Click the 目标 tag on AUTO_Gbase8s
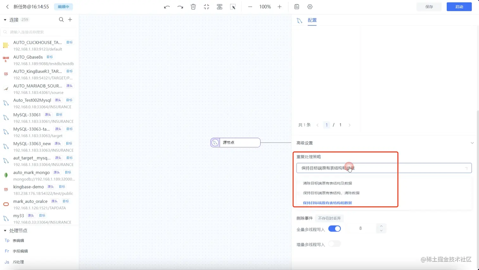Screen dimensions: 479x270 tap(50, 57)
